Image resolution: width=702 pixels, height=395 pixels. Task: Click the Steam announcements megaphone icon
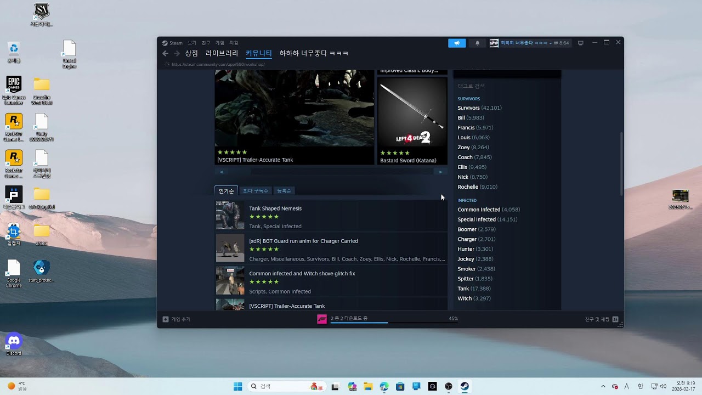pos(456,43)
